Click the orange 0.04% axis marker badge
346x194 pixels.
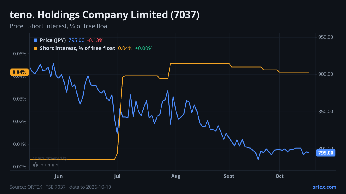click(19, 72)
